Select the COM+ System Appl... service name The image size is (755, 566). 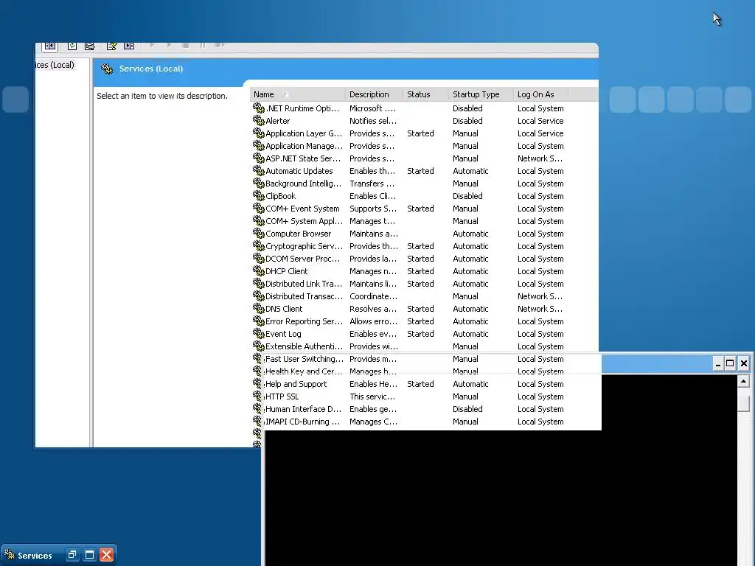tap(304, 221)
